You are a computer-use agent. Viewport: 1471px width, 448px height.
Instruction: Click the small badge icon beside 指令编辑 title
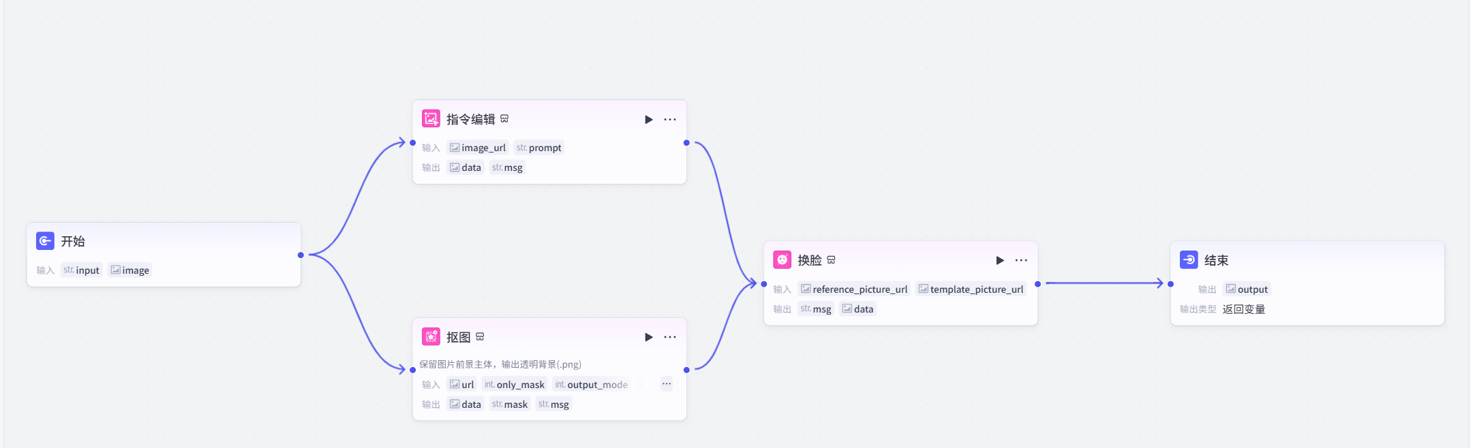tap(504, 119)
